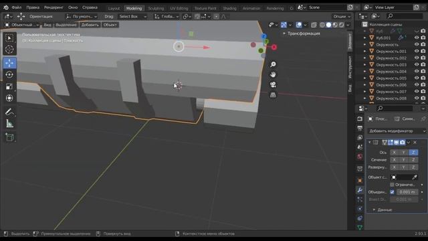This screenshot has width=428, height=241.
Task: Click the zoom view magnifier icon
Action: (273, 64)
